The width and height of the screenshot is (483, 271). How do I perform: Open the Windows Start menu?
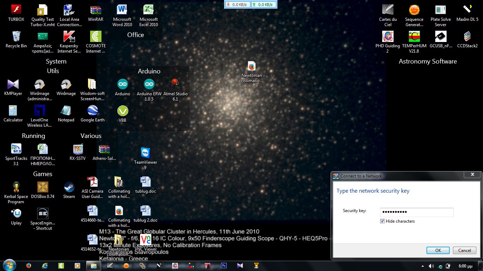click(9, 266)
